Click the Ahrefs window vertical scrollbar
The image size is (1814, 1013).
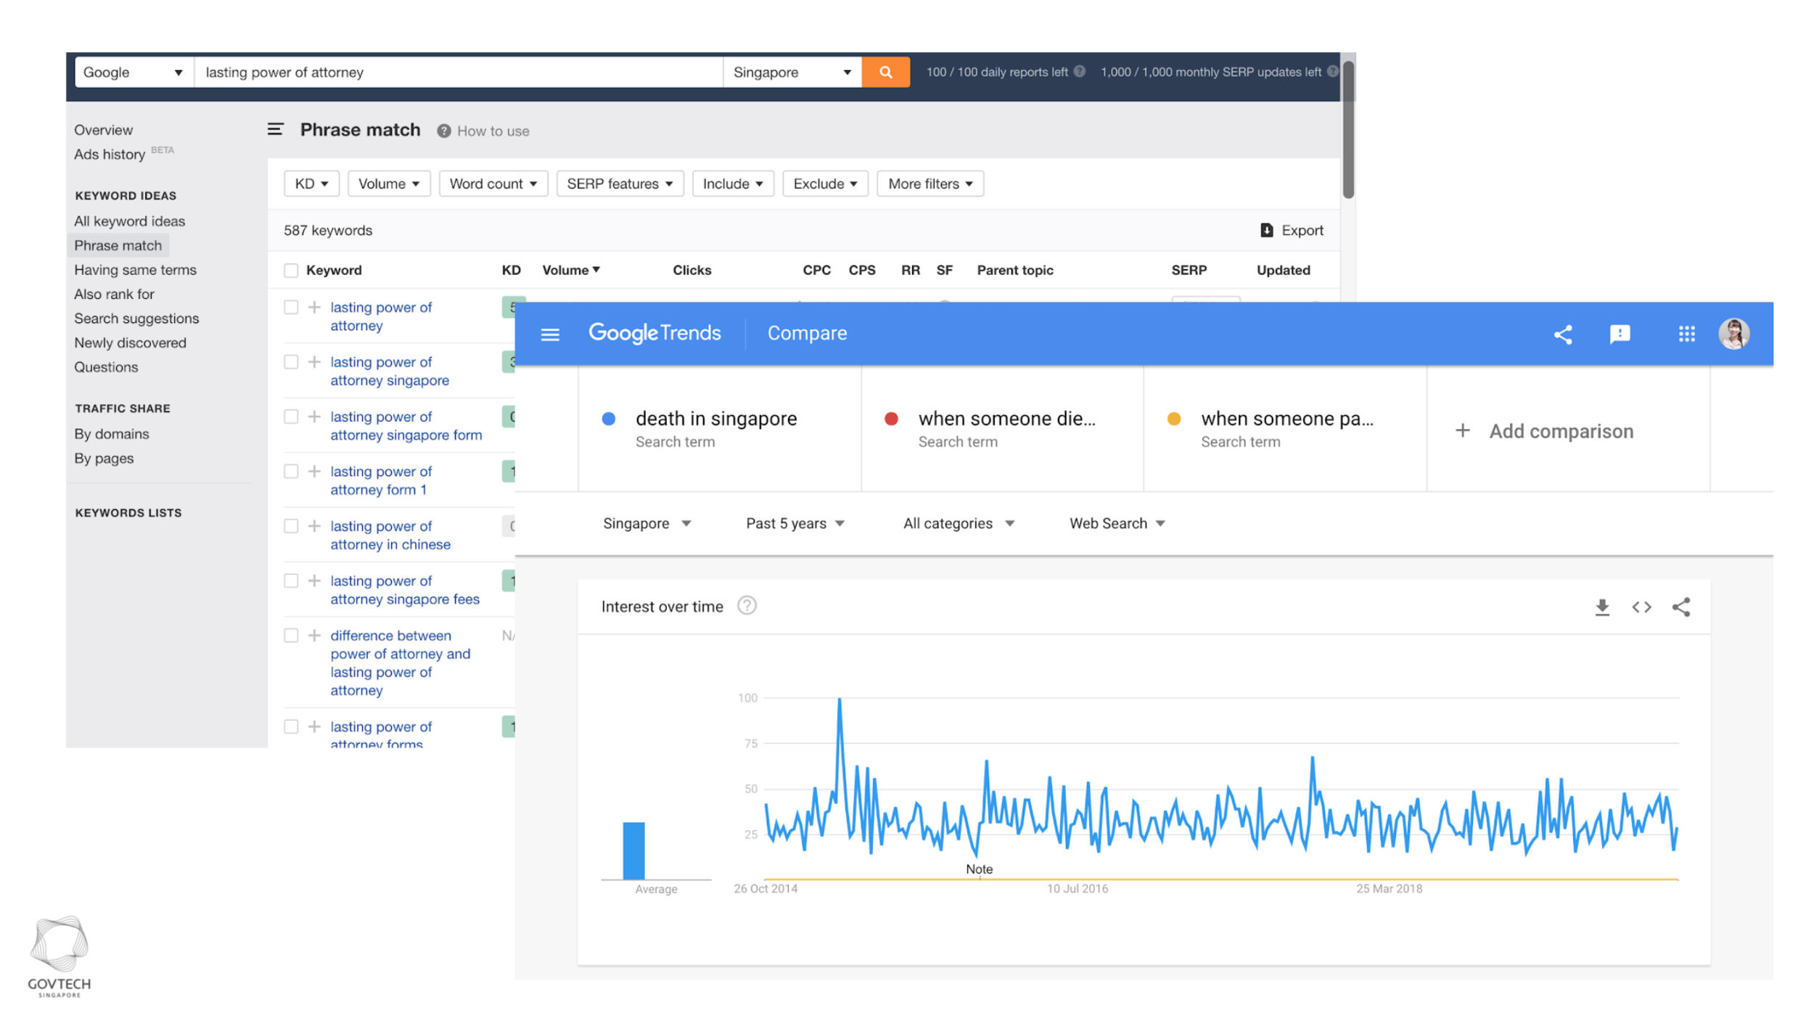1347,129
